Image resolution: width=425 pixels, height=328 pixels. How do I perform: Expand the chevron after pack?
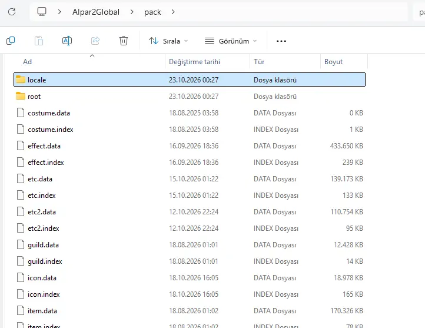tap(173, 12)
